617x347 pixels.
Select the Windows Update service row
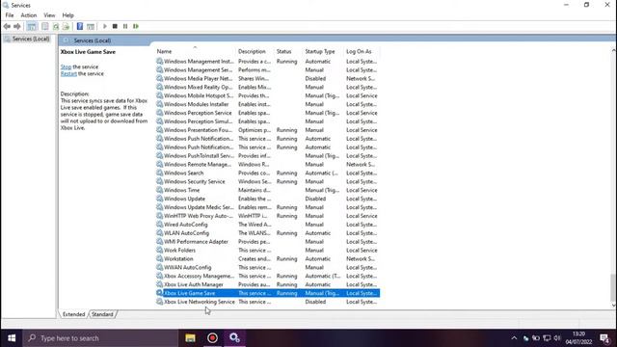tap(268, 199)
